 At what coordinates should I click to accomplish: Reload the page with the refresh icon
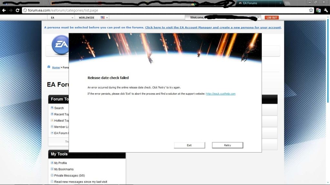coord(17,10)
